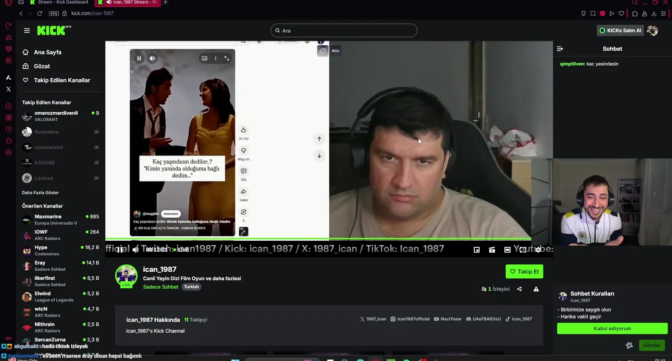This screenshot has width=672, height=361.
Task: Open a new browser tab
Action: pos(165,3)
